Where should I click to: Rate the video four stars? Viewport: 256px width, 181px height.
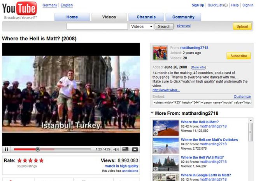(x=36, y=161)
